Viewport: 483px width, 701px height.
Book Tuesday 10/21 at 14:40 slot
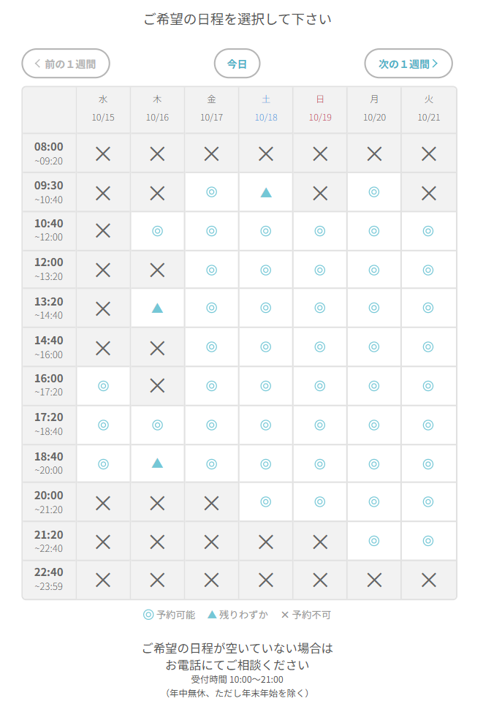click(x=428, y=347)
